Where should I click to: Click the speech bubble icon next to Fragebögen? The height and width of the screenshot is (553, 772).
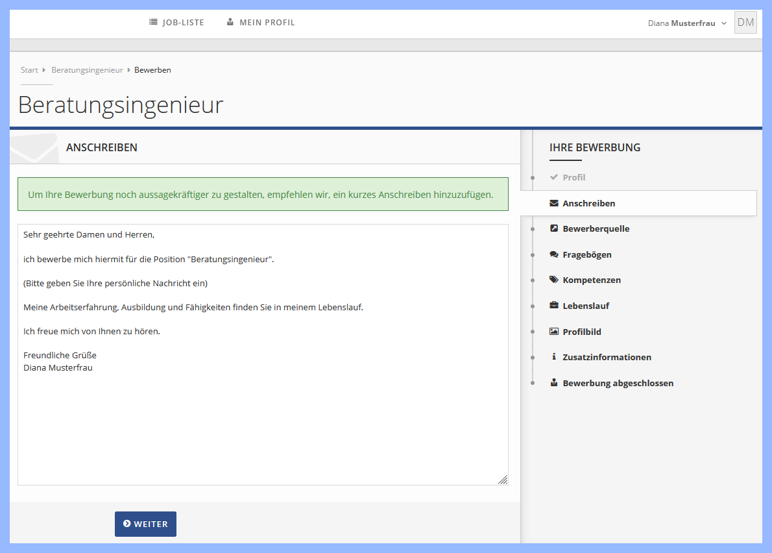click(554, 254)
